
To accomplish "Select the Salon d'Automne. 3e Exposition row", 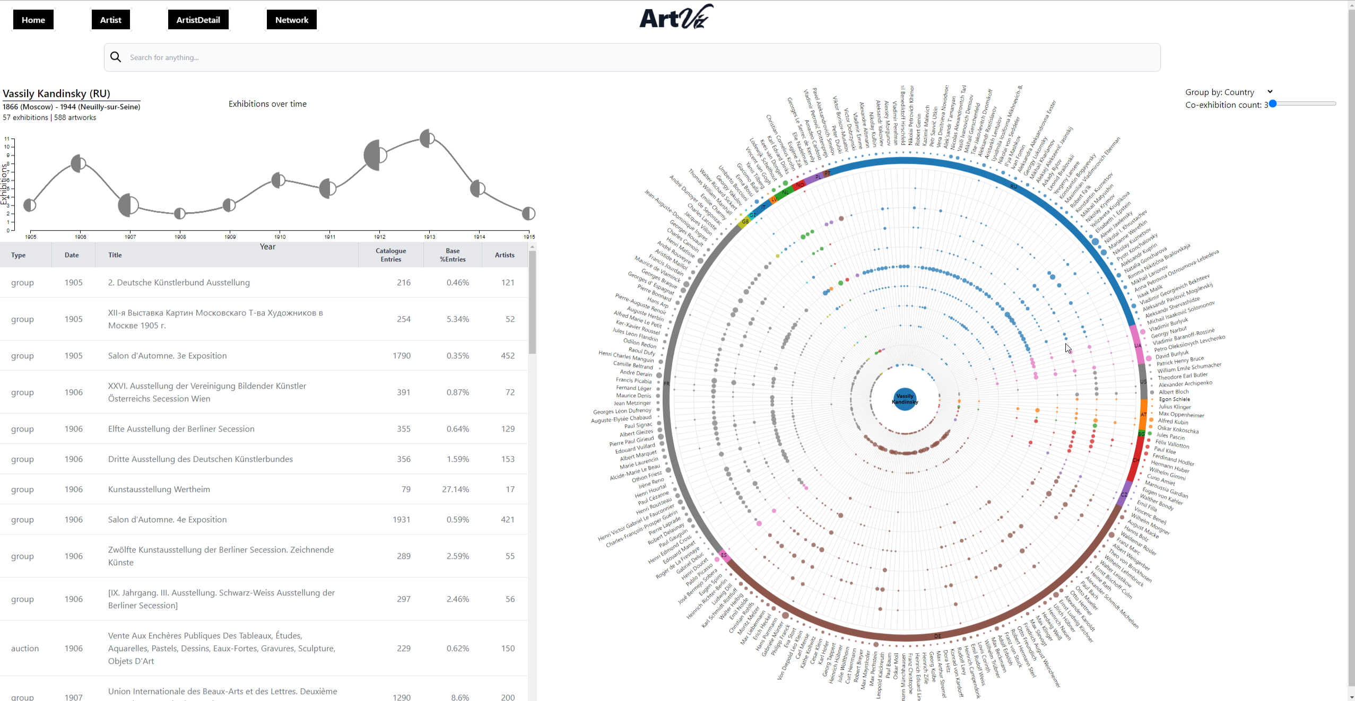I will [264, 356].
